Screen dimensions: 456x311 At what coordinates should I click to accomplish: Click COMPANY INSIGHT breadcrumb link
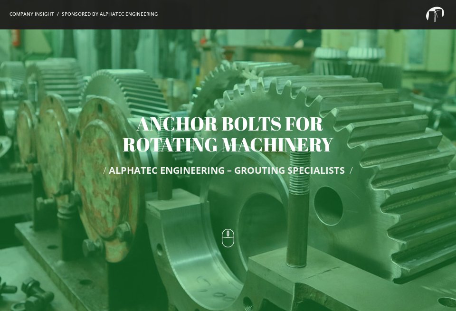(32, 14)
